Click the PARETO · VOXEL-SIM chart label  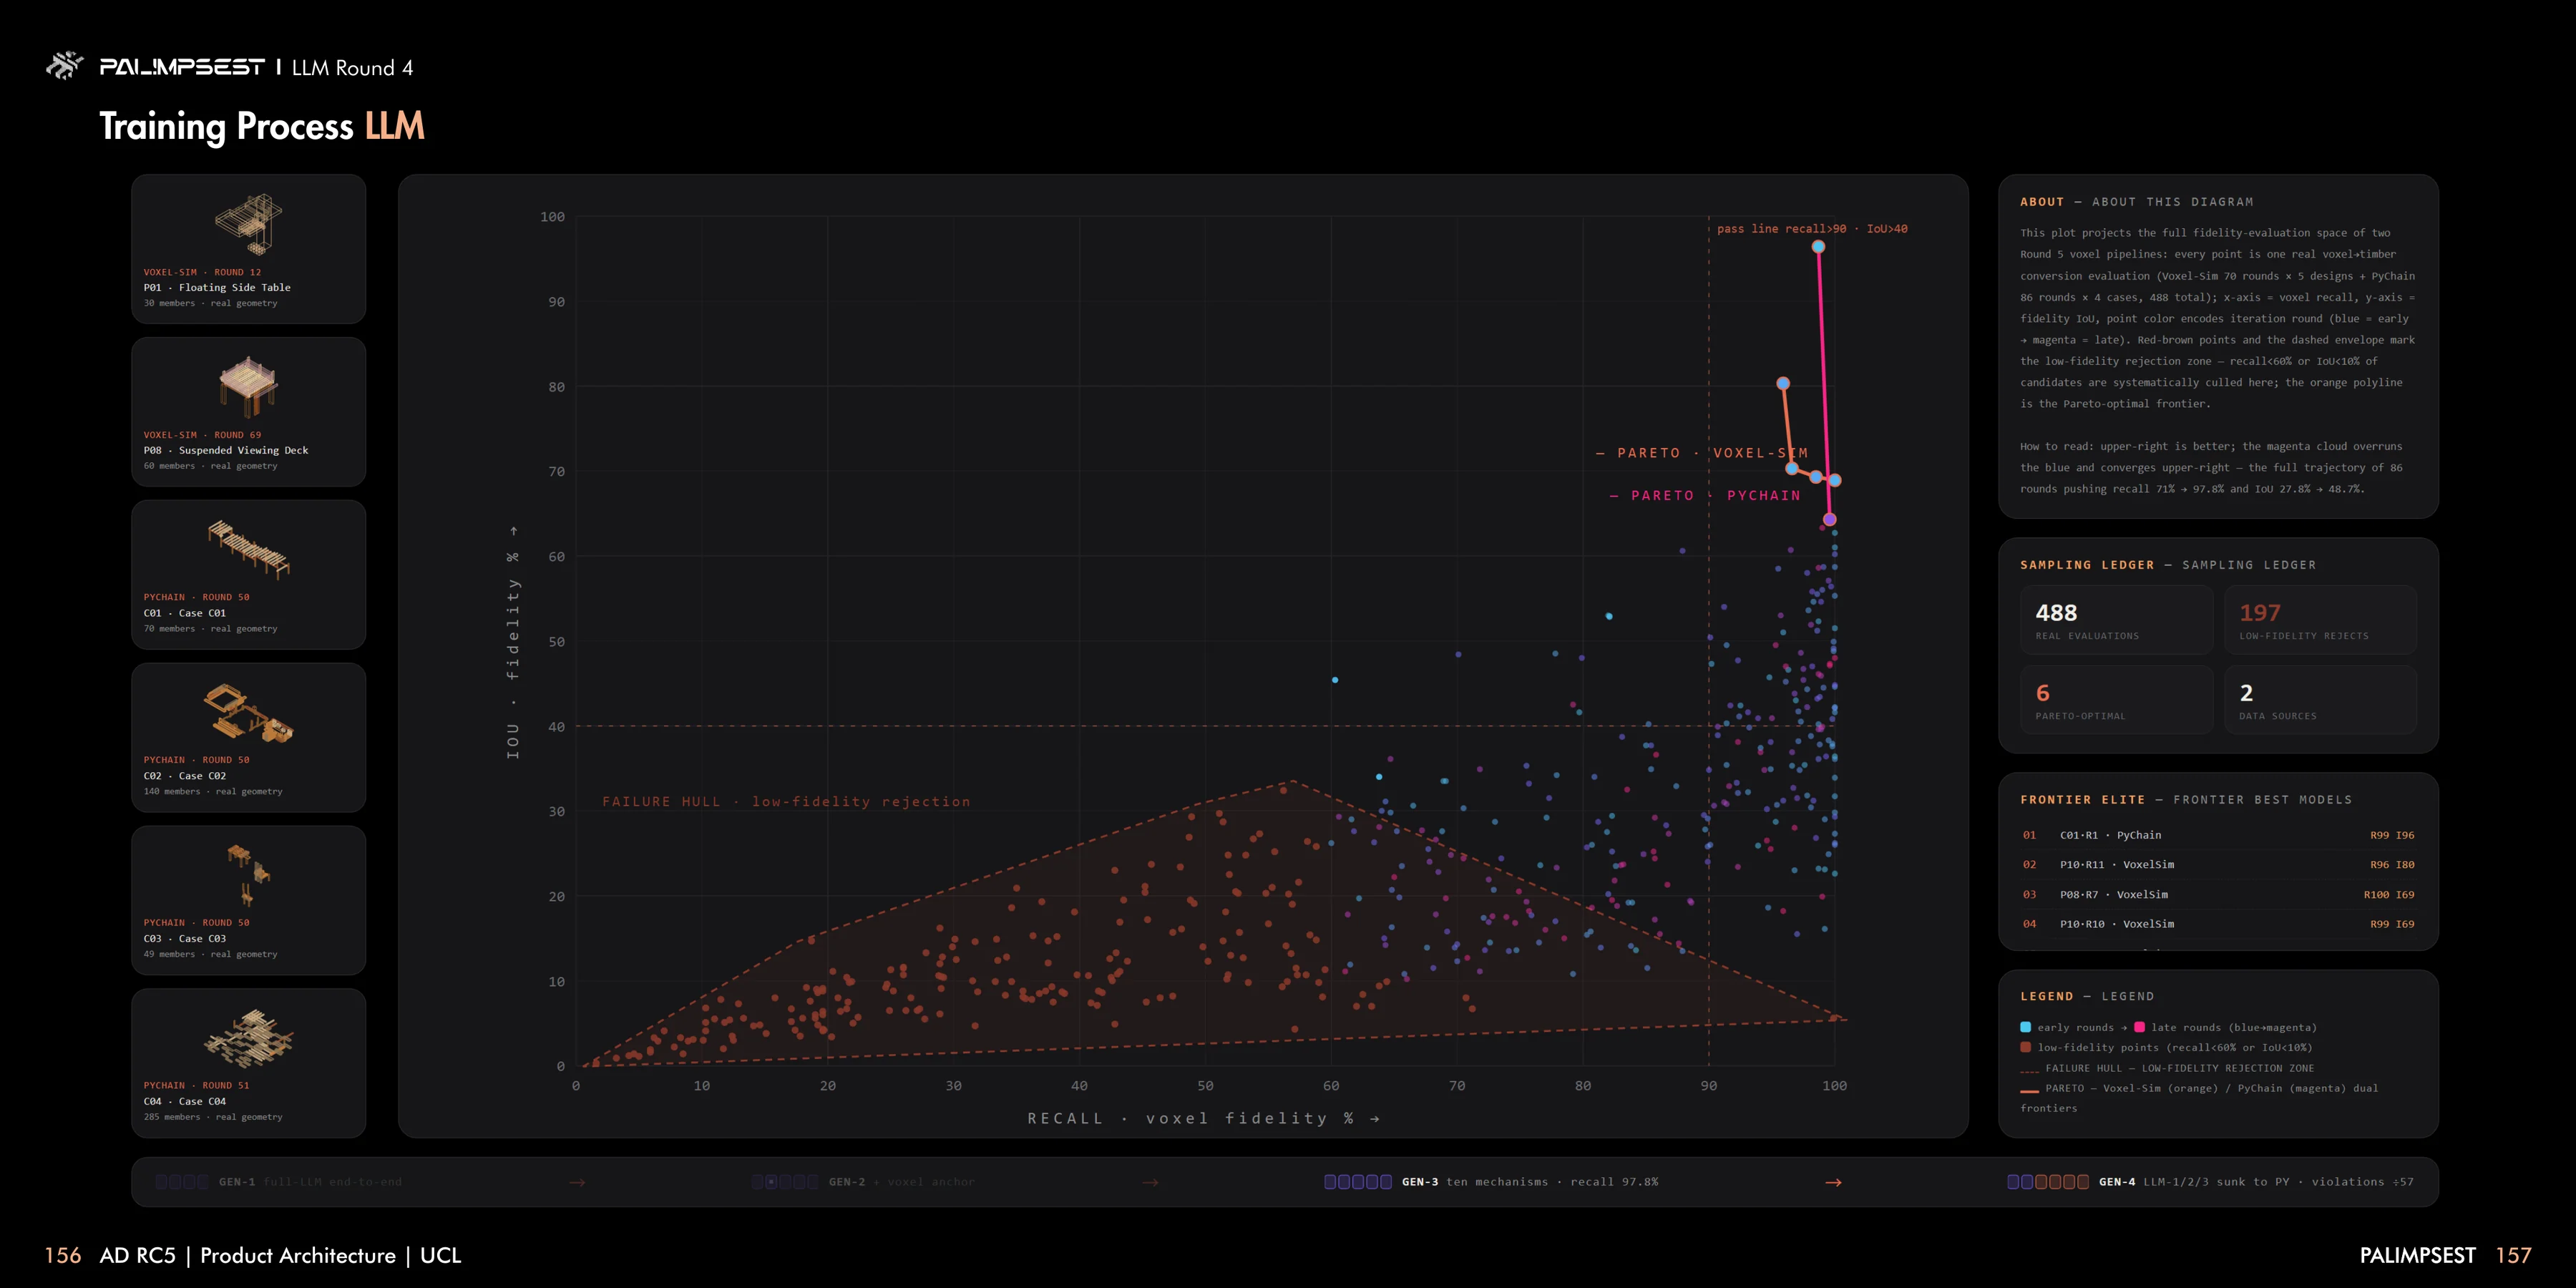[x=1702, y=453]
